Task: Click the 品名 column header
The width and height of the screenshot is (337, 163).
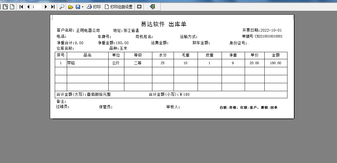Action: point(87,55)
